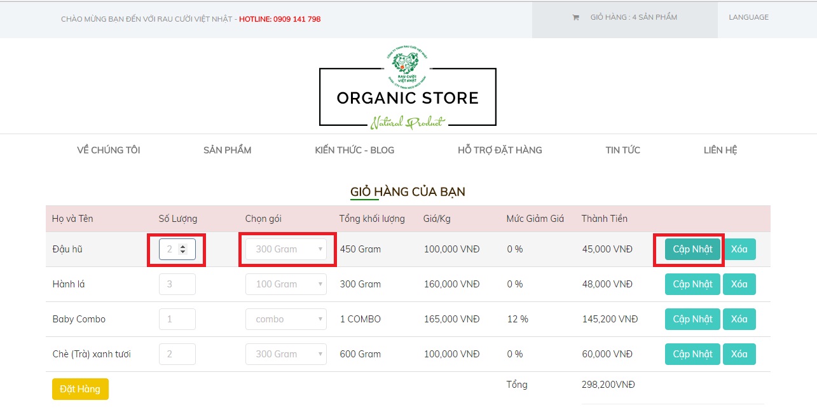This screenshot has height=419, width=817.
Task: Open the KIẾN THỨC - BLOG page
Action: (354, 150)
